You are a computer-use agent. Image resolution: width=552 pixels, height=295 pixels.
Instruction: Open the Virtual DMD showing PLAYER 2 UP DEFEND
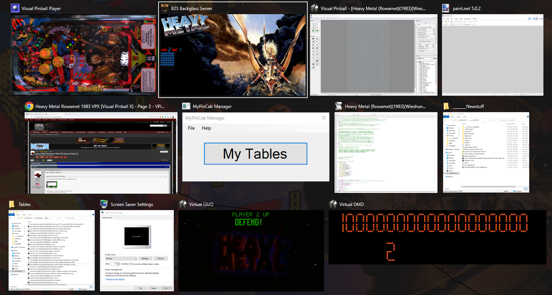[x=251, y=251]
